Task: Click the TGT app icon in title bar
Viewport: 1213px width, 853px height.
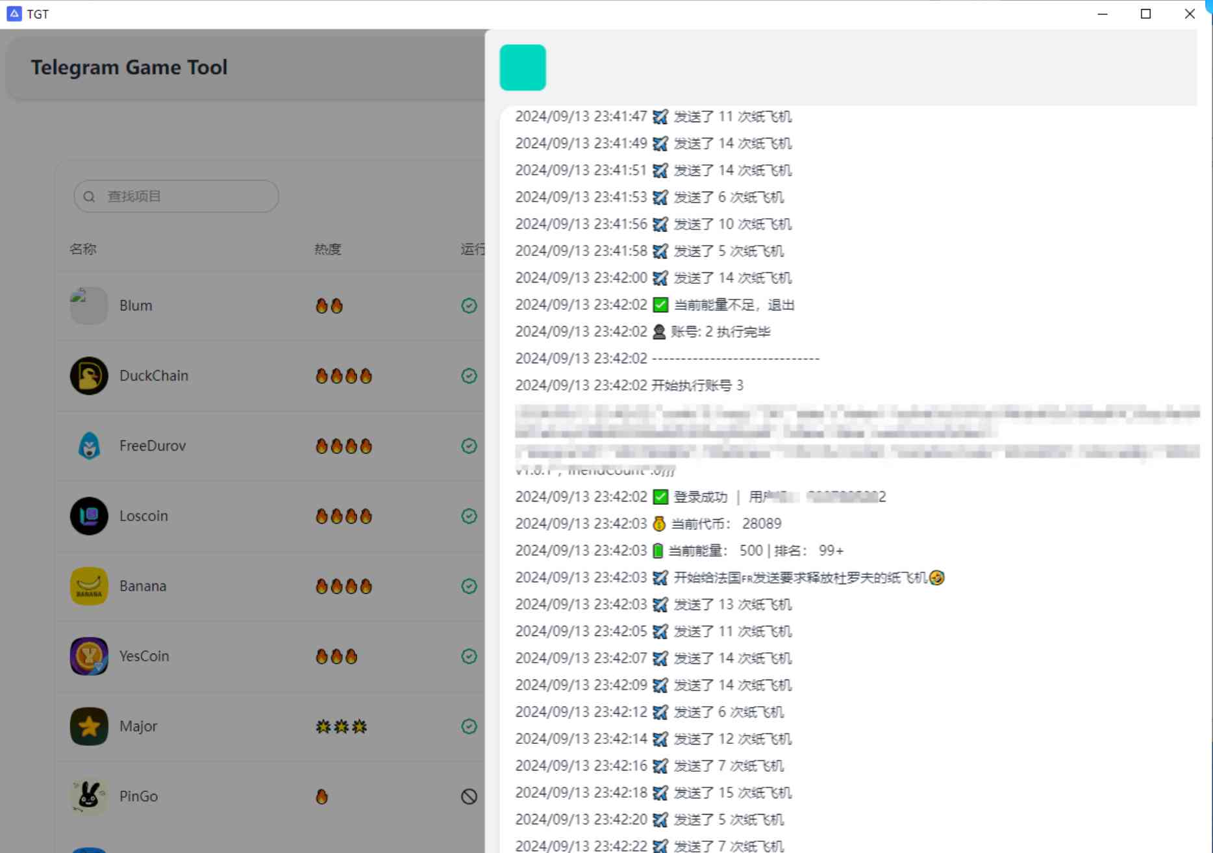Action: point(14,14)
